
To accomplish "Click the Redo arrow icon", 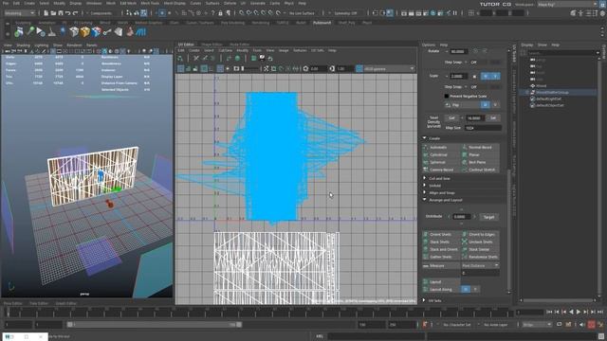I will coord(75,13).
